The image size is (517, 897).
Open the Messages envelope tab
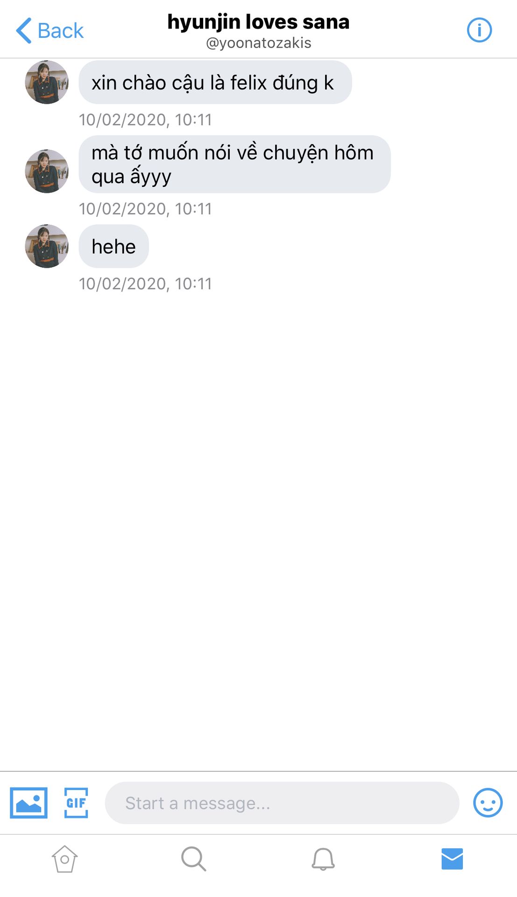[452, 859]
